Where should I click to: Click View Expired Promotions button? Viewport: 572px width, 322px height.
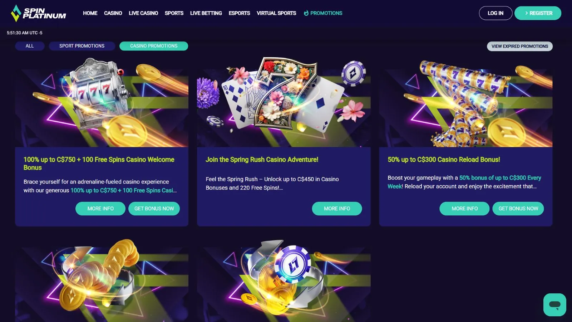click(520, 47)
